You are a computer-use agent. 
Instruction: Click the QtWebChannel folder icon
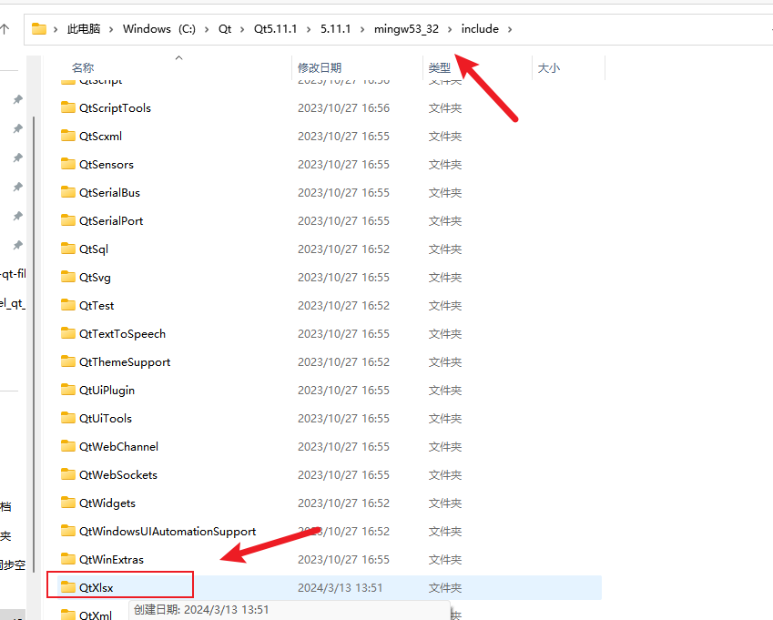click(68, 446)
